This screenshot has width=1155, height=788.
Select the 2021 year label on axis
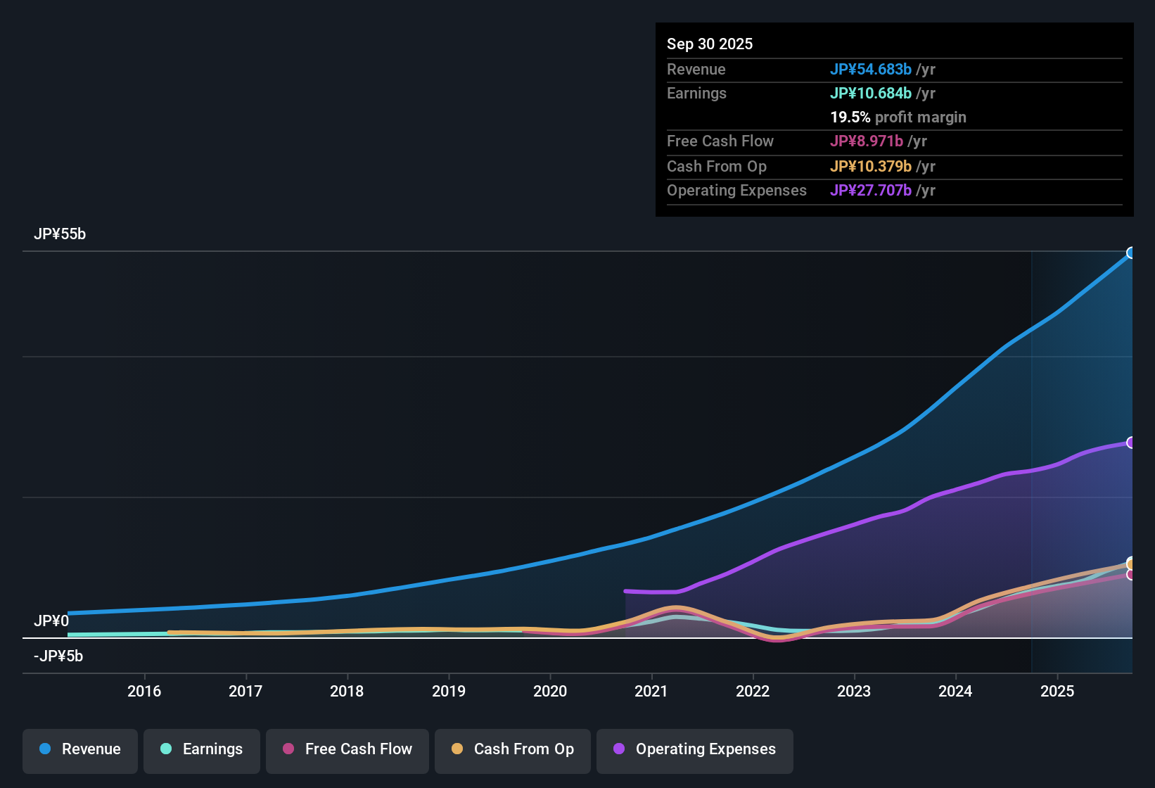(651, 692)
